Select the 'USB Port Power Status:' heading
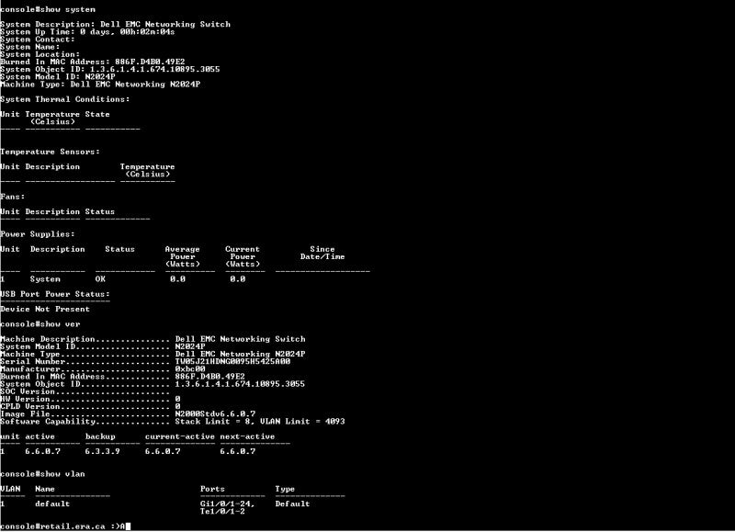The image size is (735, 532). (55, 294)
